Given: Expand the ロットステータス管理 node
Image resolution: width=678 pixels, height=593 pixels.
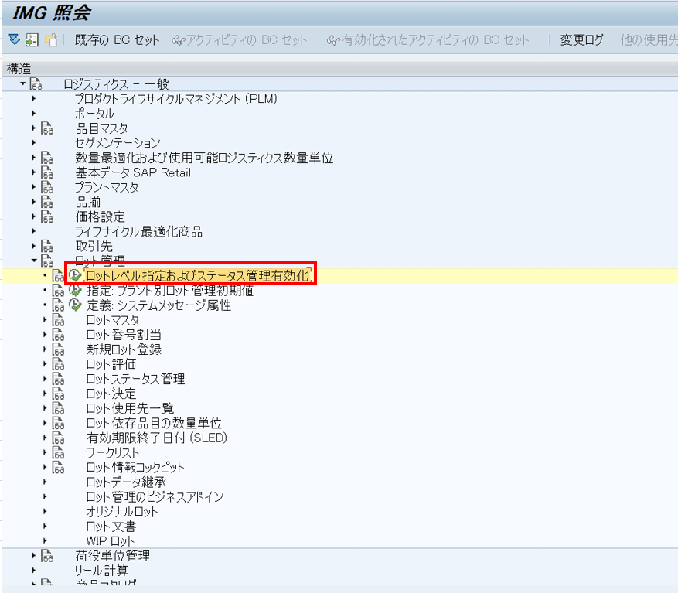Looking at the screenshot, I should (x=45, y=379).
